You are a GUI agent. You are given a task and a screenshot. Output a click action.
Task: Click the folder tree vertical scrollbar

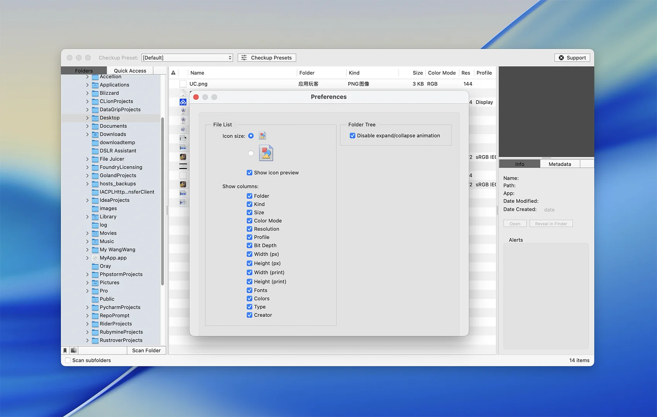click(163, 201)
